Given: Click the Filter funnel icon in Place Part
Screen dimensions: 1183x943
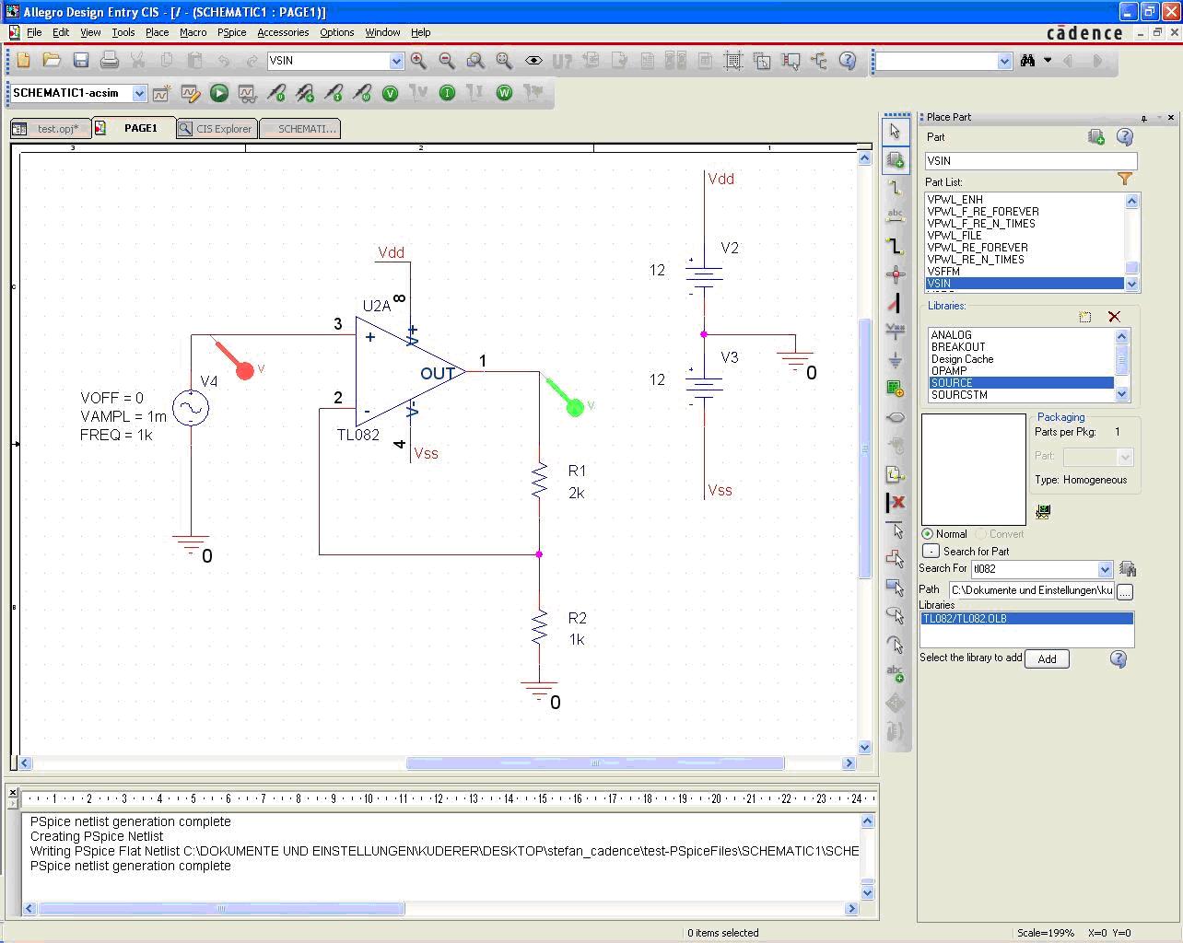Looking at the screenshot, I should (x=1125, y=180).
